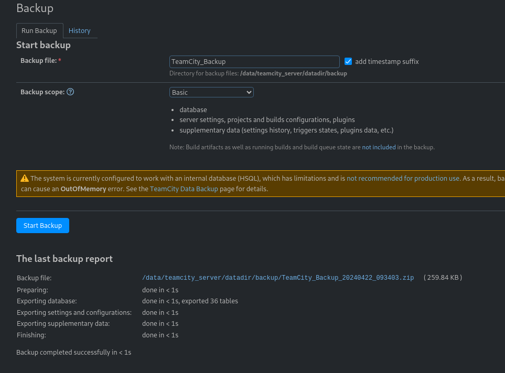Click the 'Exporting database:' row label
Screen dimensions: 505x373
tap(47, 301)
